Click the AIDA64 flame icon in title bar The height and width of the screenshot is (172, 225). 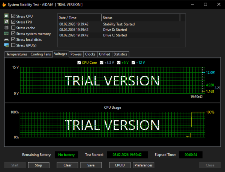click(4, 4)
